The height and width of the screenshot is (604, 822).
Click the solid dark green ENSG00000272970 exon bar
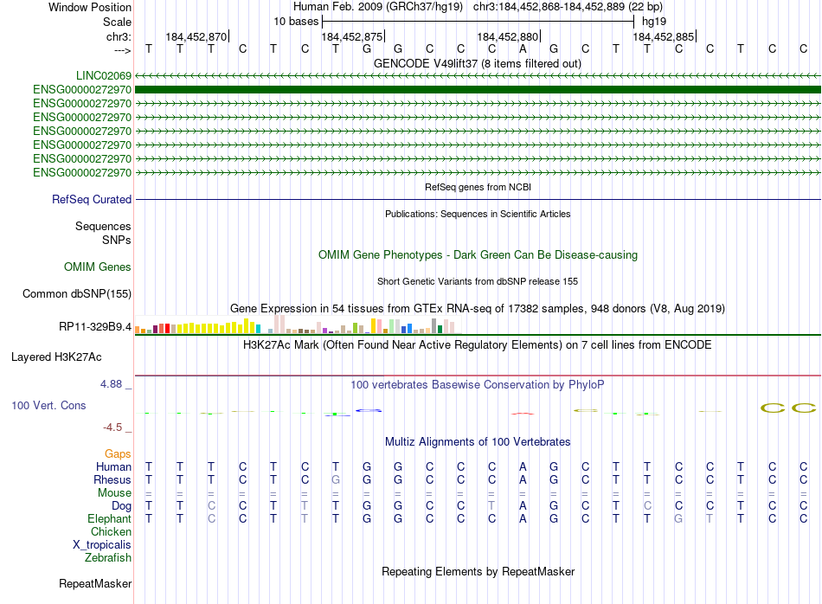pos(478,90)
